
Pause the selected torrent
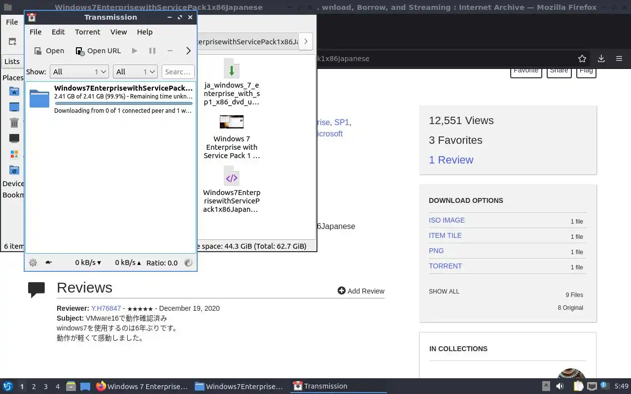152,51
